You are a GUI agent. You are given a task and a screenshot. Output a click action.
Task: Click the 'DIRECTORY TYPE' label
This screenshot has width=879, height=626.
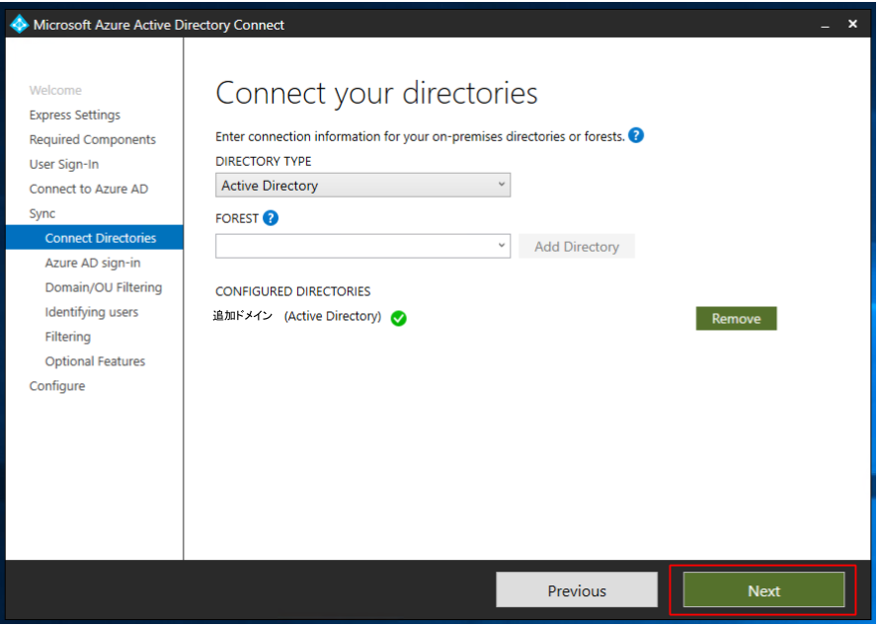(263, 161)
